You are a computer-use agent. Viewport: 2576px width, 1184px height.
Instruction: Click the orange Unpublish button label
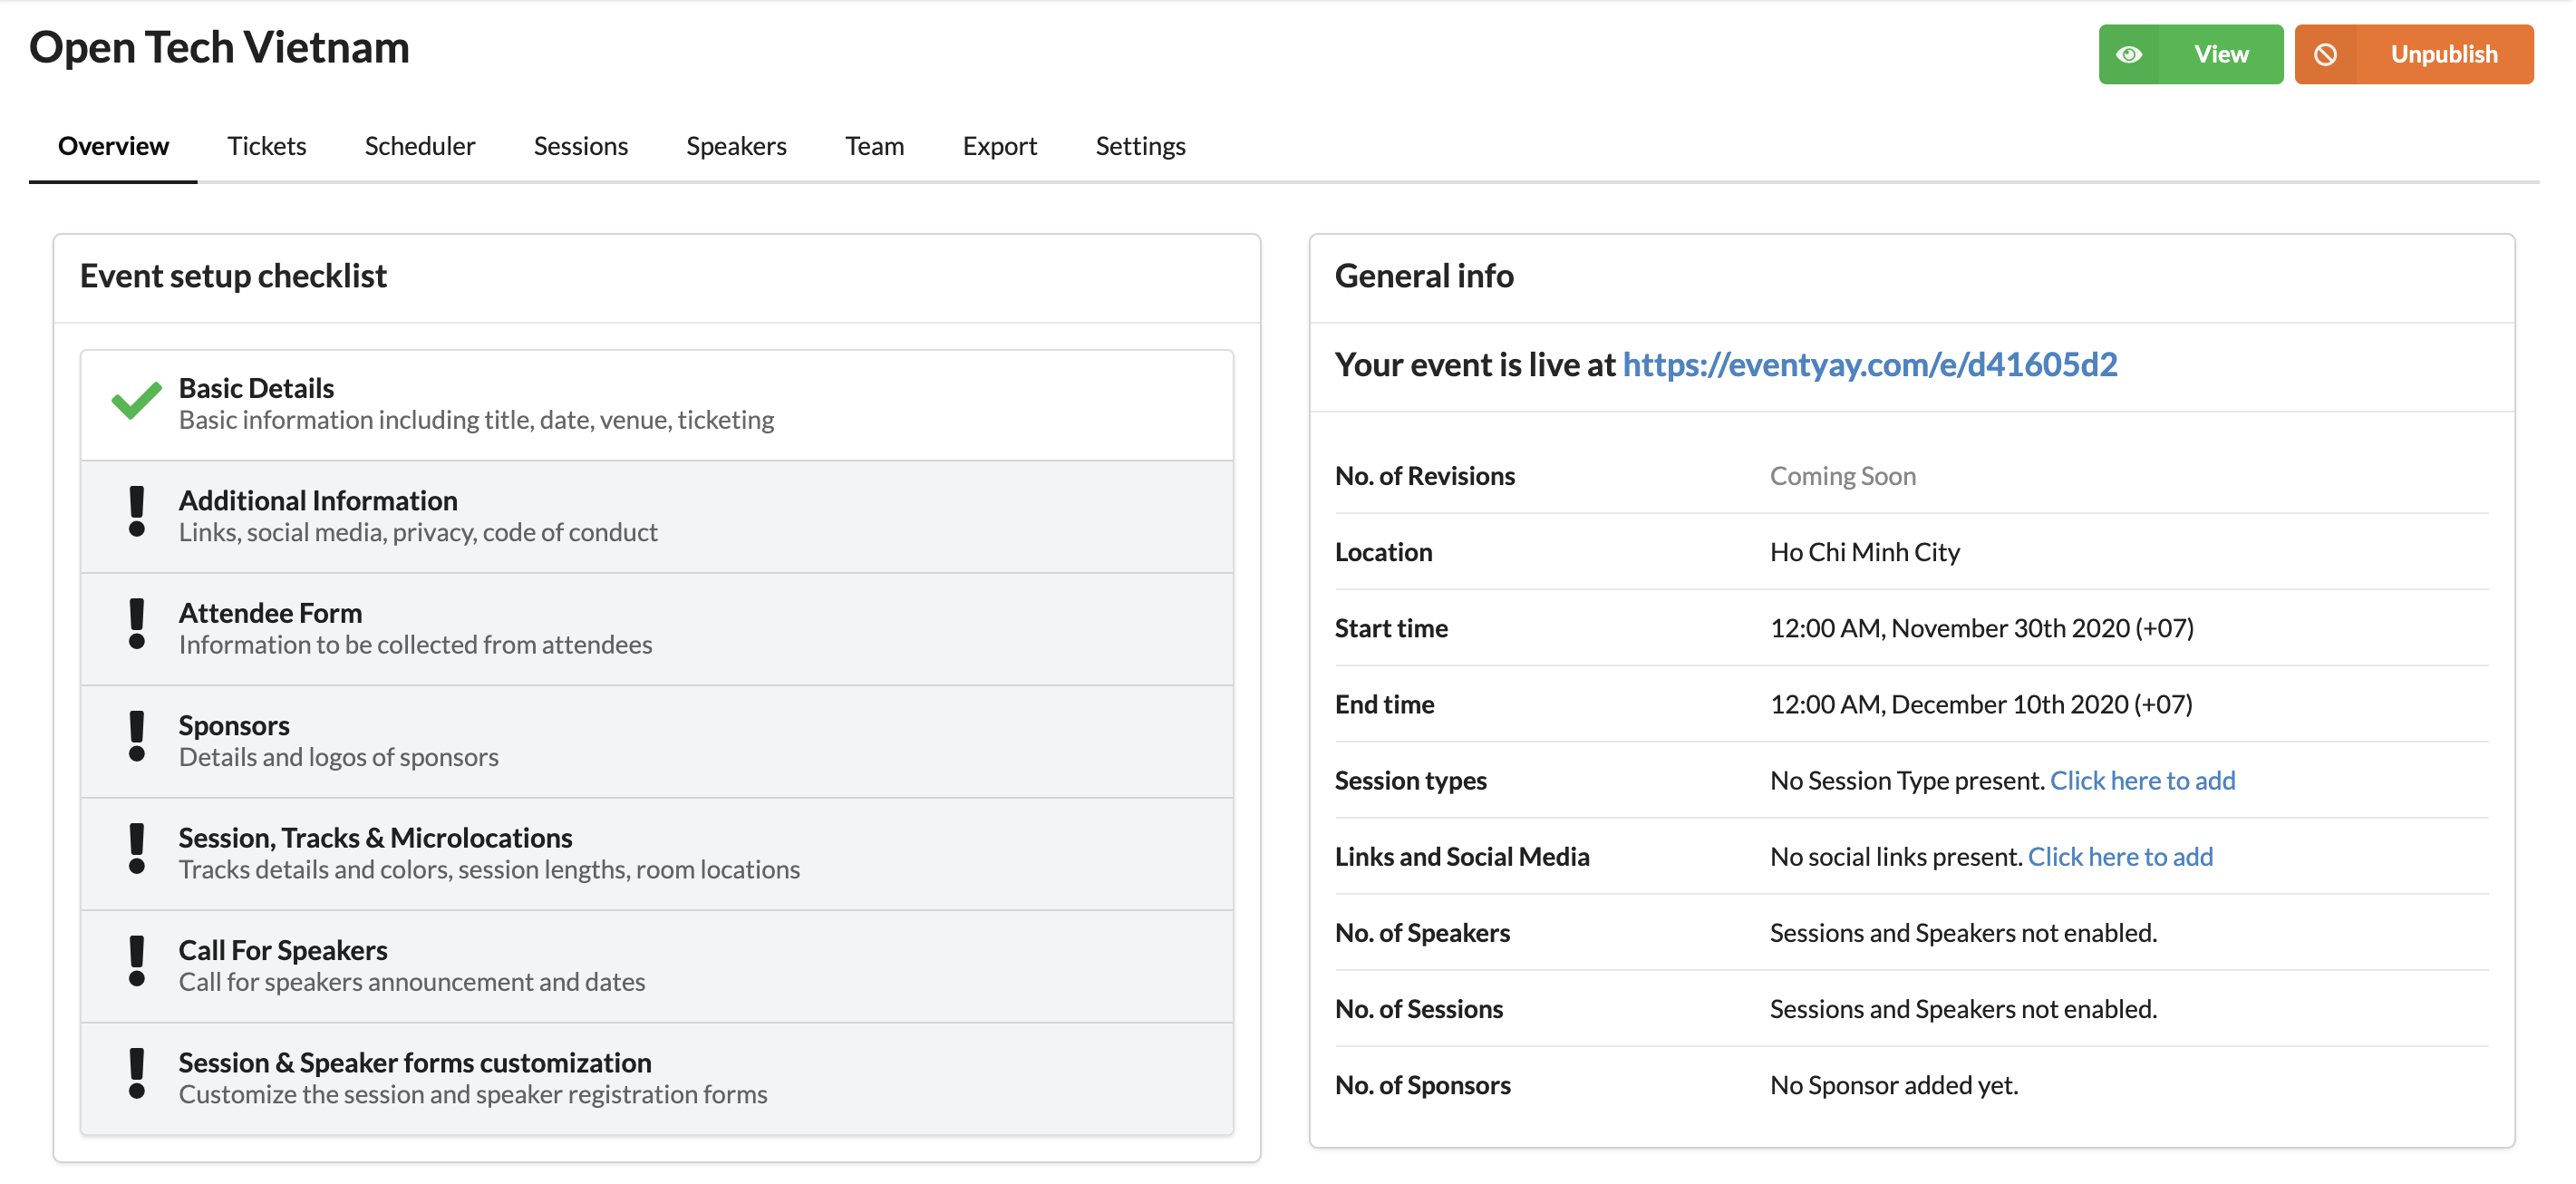click(x=2444, y=55)
